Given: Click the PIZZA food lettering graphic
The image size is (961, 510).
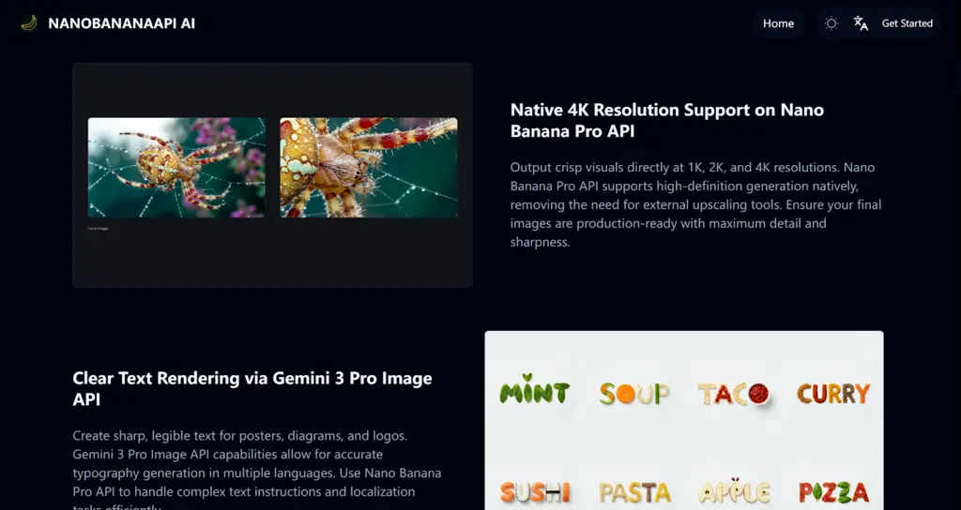Looking at the screenshot, I should coord(833,492).
